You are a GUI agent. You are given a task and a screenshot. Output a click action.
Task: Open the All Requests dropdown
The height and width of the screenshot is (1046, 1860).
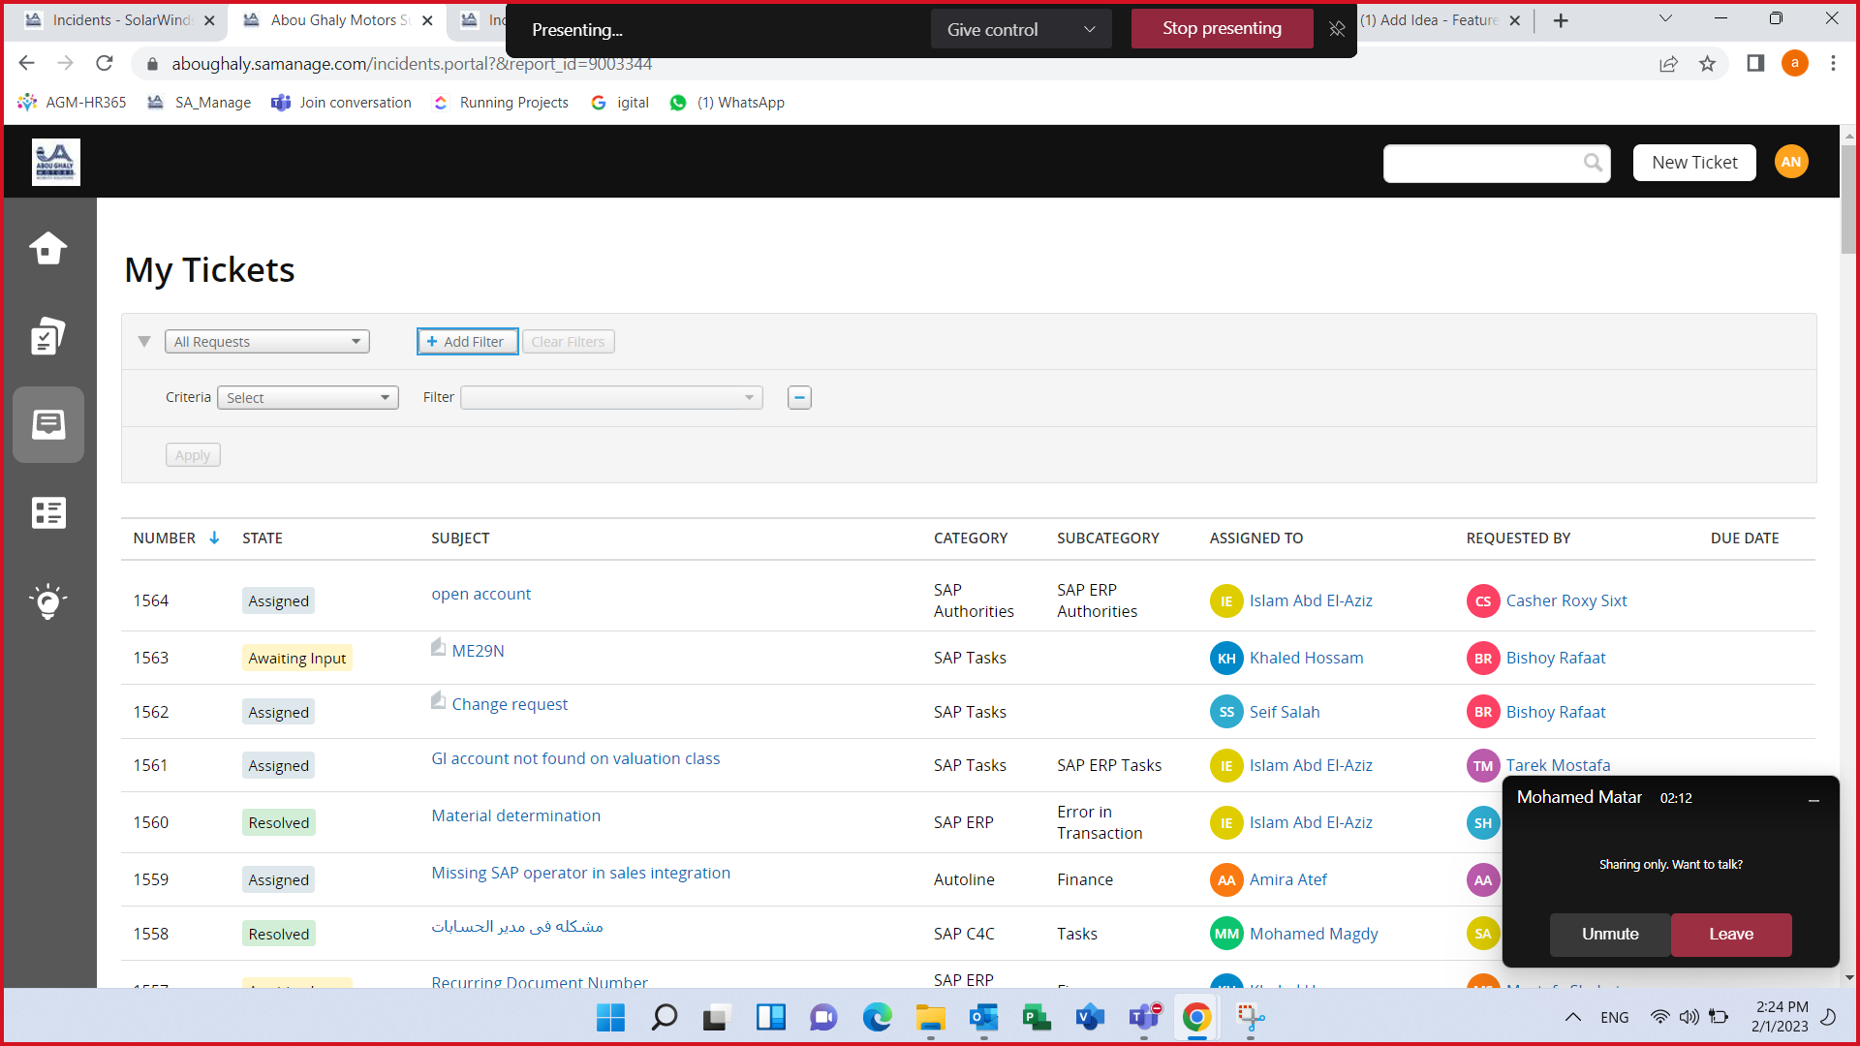click(266, 342)
